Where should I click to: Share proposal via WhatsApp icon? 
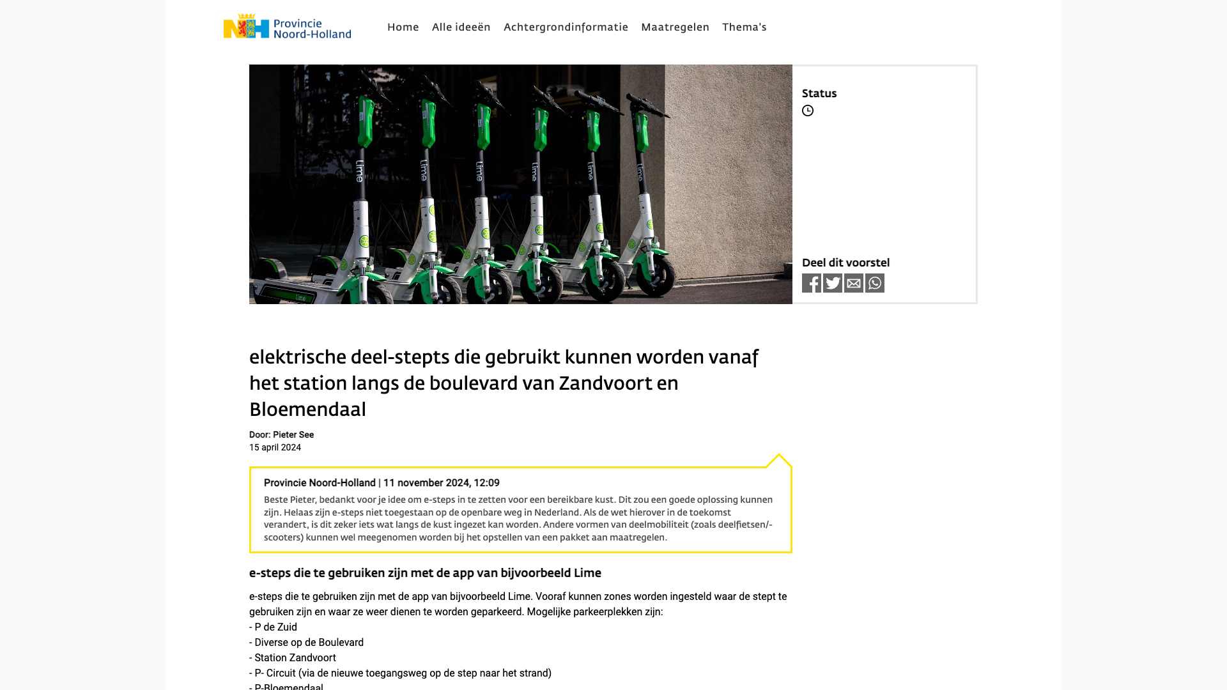pos(874,283)
